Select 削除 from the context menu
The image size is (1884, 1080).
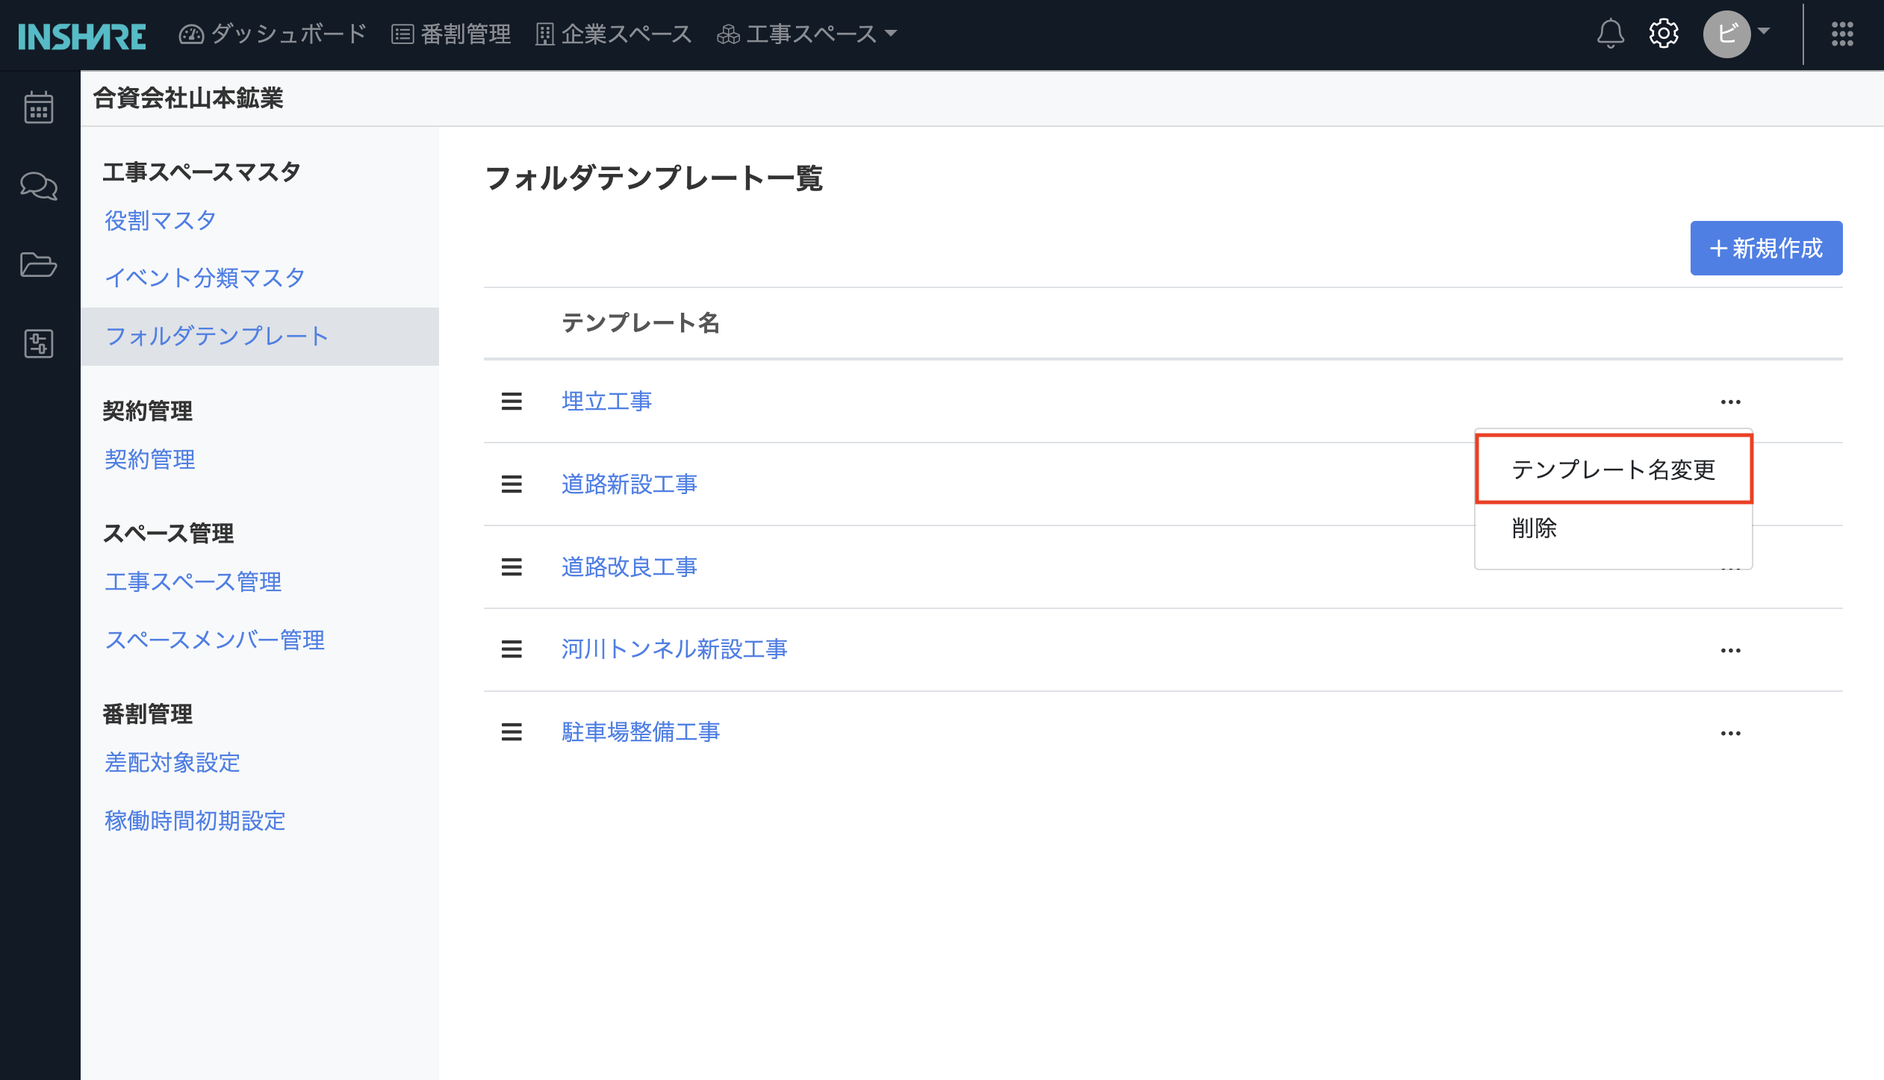(1614, 528)
